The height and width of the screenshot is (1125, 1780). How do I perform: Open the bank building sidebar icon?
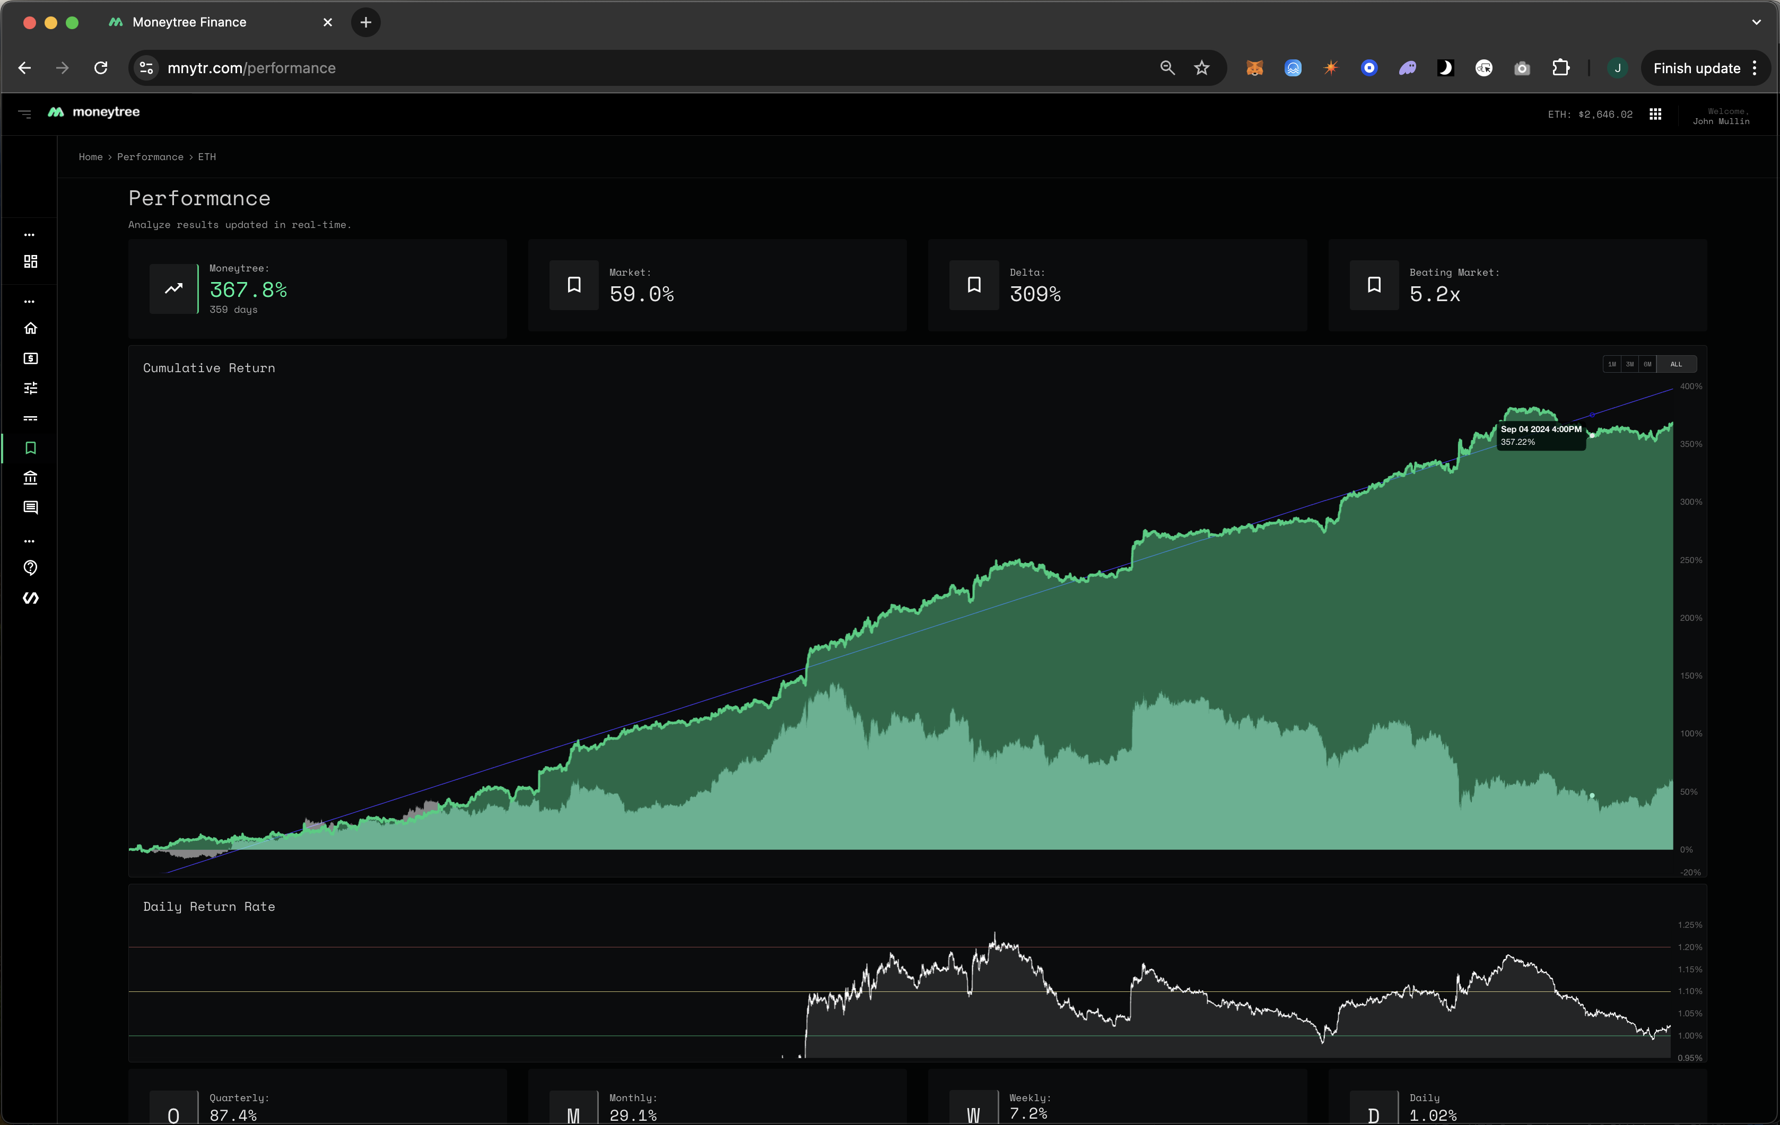30,478
